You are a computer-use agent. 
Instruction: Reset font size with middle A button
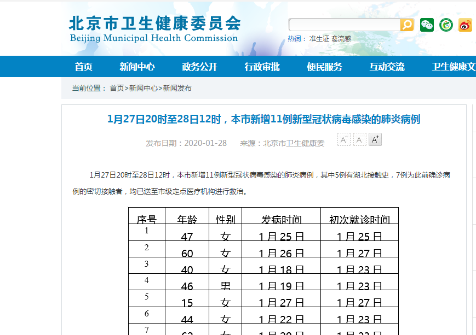(359, 140)
